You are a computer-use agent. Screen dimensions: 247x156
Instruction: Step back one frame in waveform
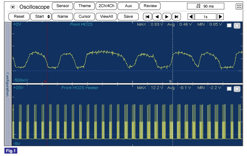(x=157, y=17)
